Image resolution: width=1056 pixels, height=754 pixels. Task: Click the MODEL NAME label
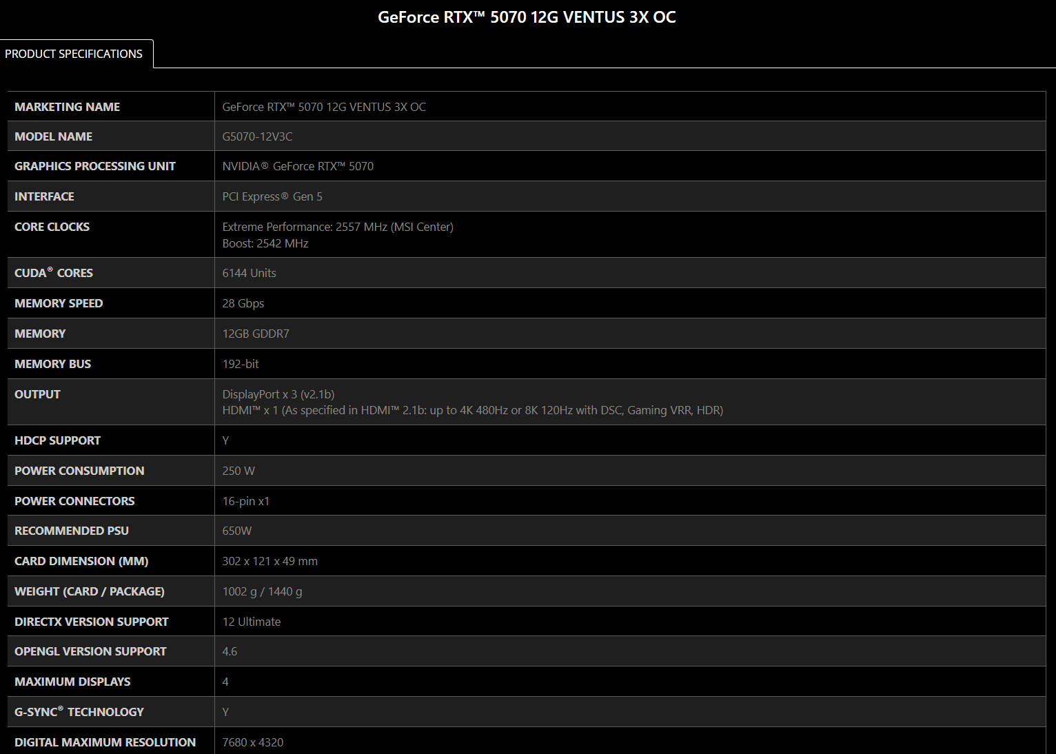coord(54,136)
